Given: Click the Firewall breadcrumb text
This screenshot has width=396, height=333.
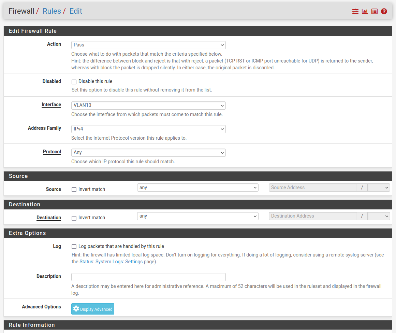Looking at the screenshot, I should tap(21, 11).
